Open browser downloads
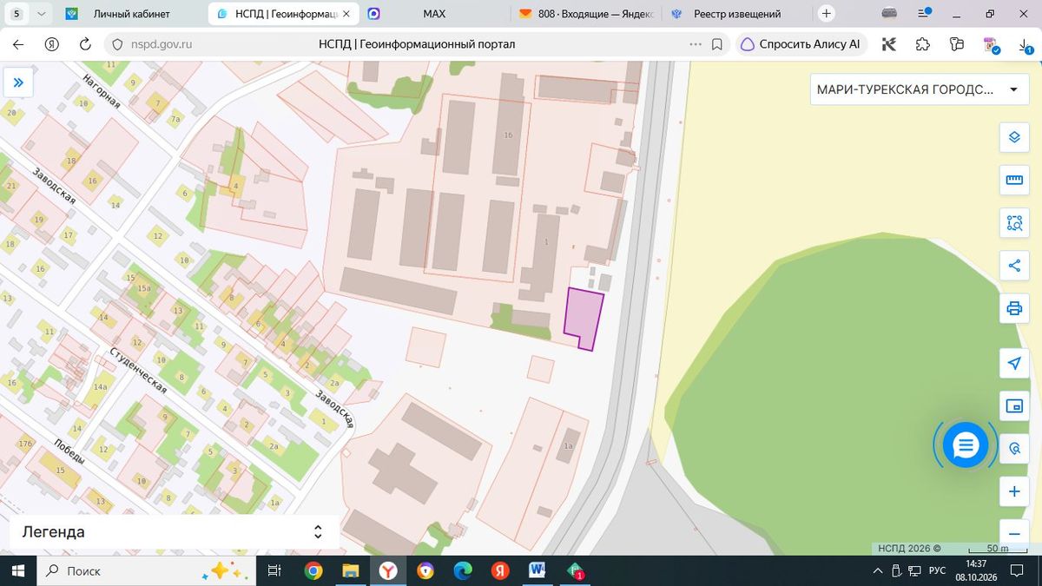1042x586 pixels. pyautogui.click(x=1025, y=44)
